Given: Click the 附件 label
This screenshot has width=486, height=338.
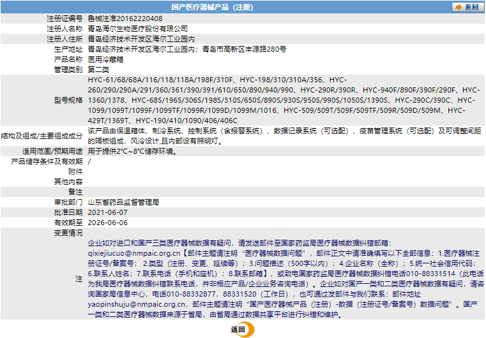Looking at the screenshot, I should 75,172.
